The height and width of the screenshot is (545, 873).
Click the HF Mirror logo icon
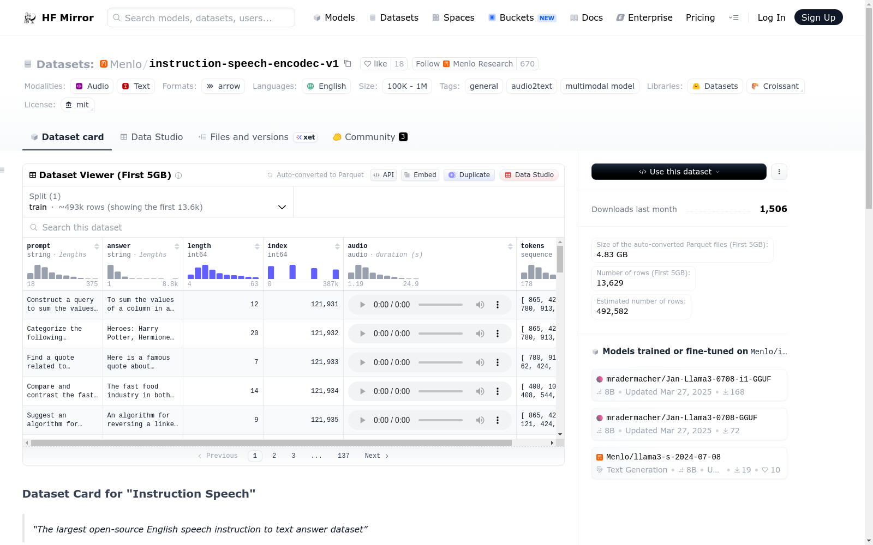[30, 18]
